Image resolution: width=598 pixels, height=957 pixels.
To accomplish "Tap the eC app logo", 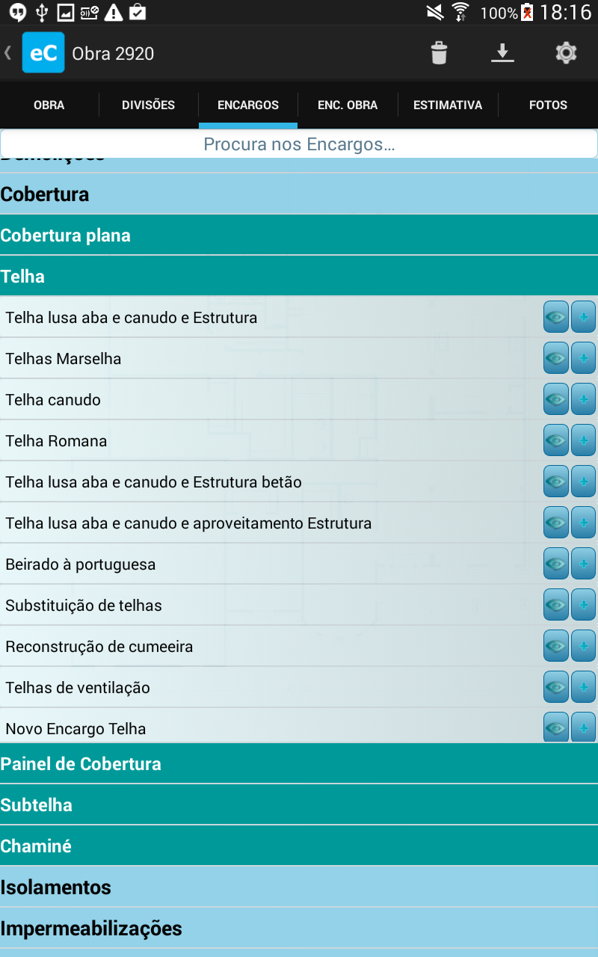I will coord(43,52).
